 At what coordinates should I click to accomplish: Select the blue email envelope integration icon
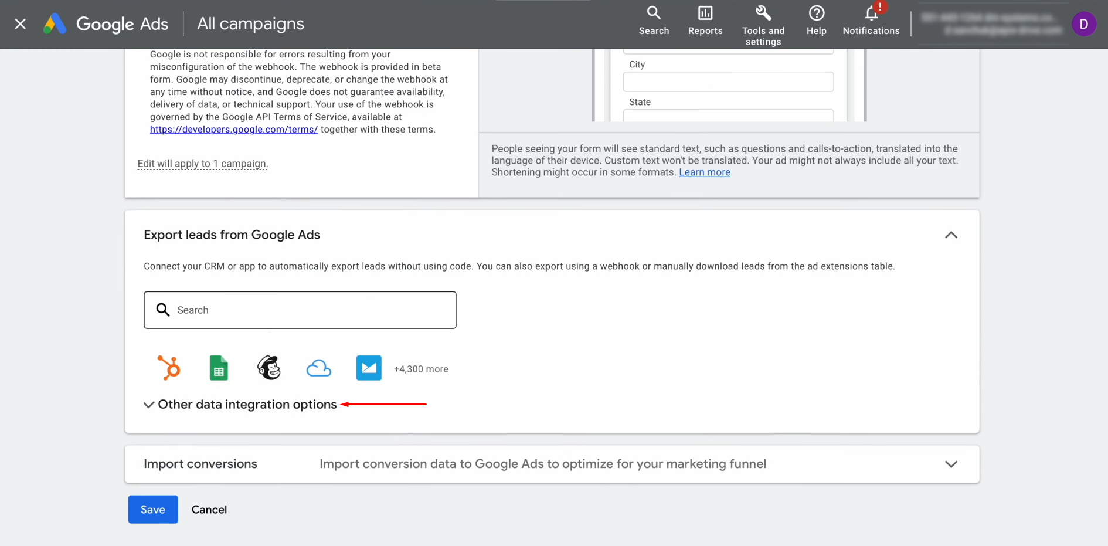click(369, 368)
